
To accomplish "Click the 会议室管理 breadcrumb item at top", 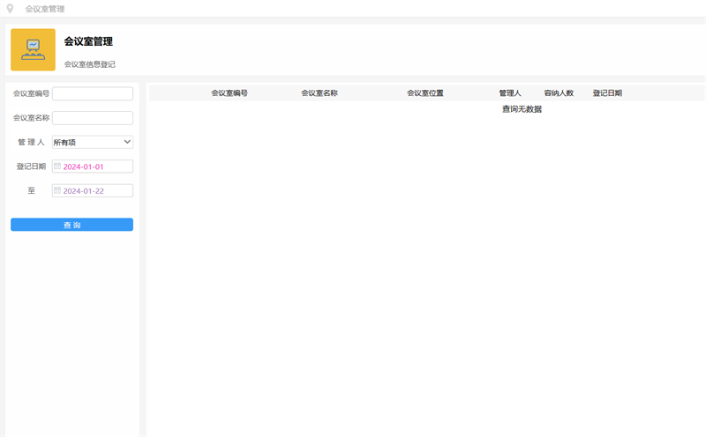I will 44,9.
